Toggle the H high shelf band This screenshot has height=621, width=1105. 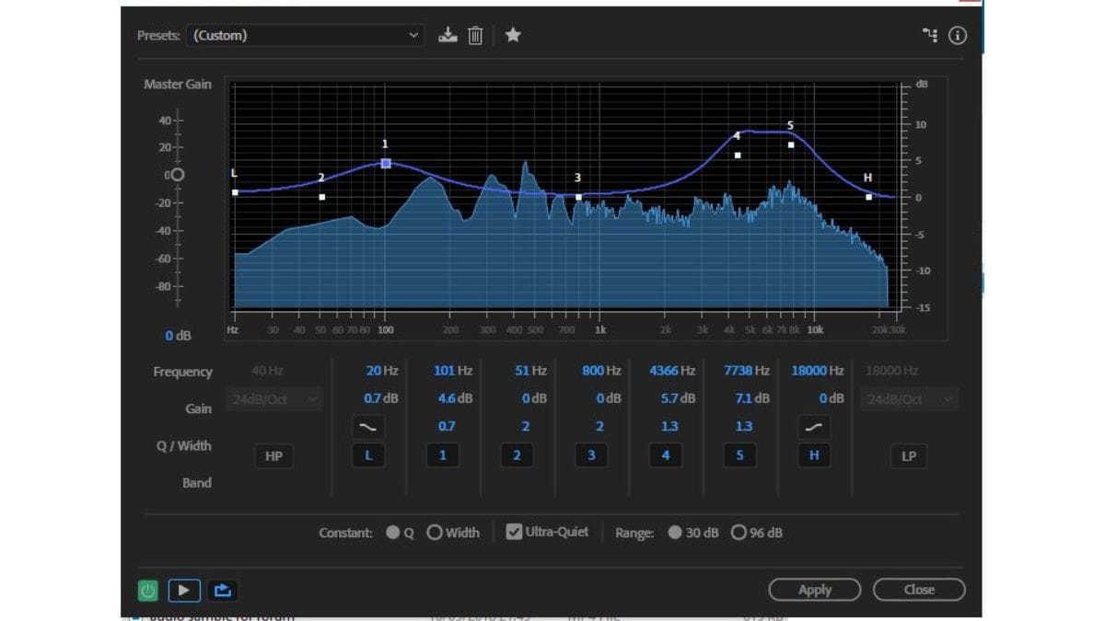[814, 455]
